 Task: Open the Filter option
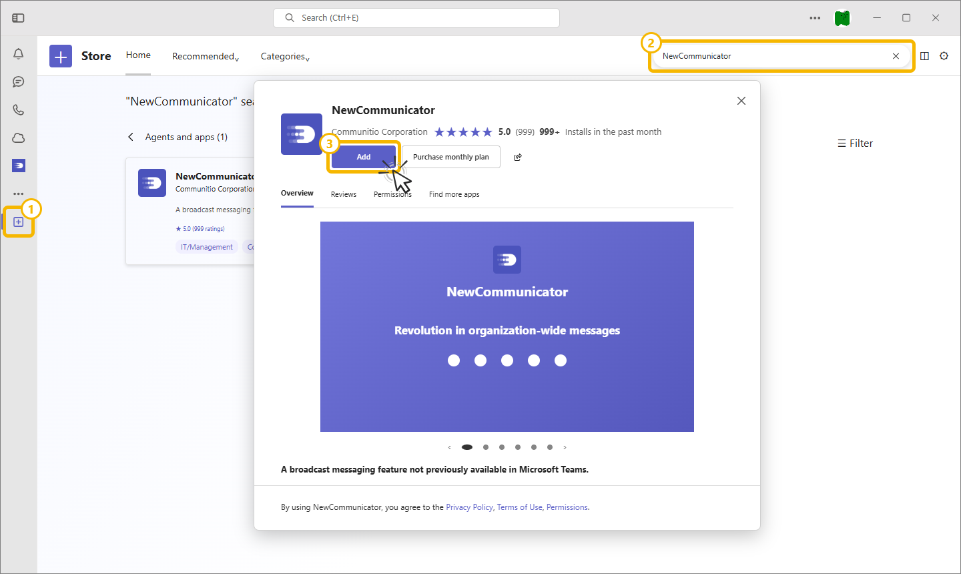[855, 143]
